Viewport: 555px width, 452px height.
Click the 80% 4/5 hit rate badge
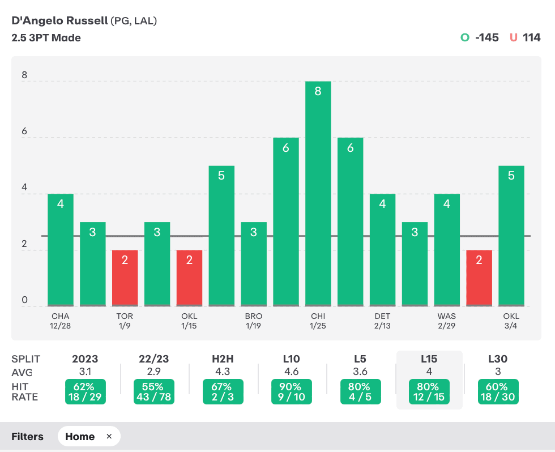(360, 391)
